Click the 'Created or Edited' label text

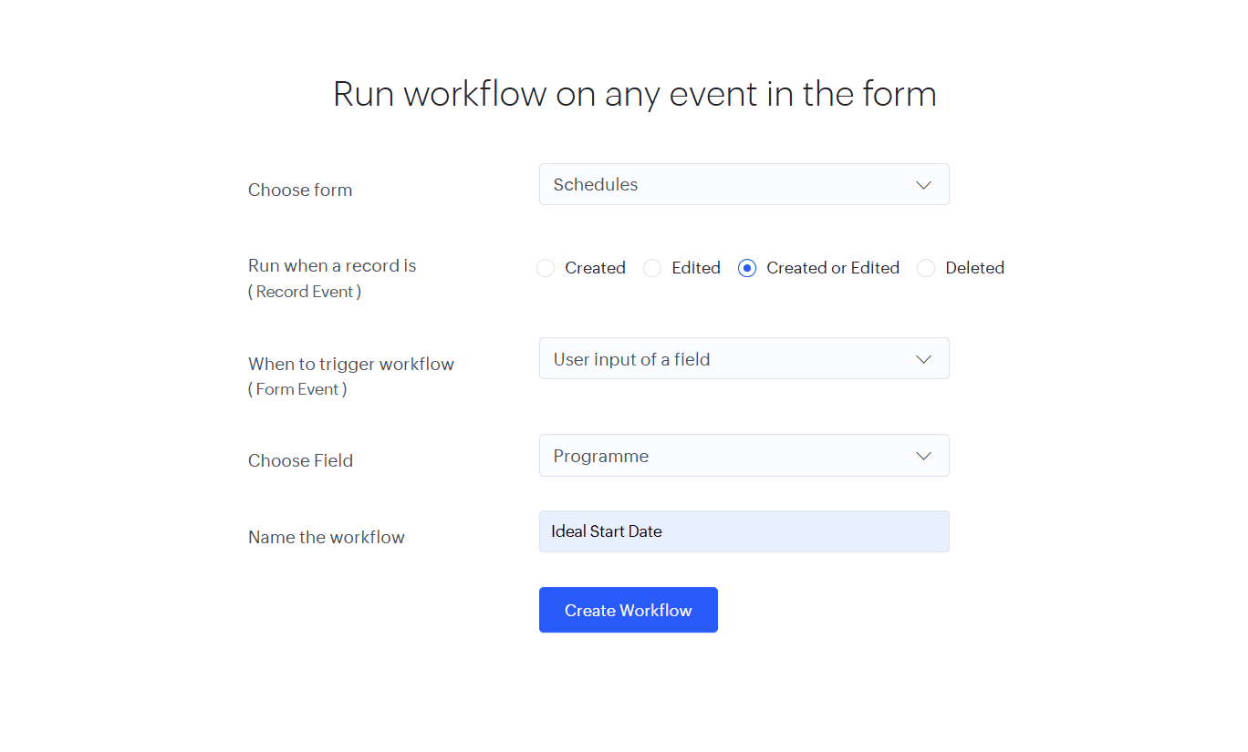point(833,268)
